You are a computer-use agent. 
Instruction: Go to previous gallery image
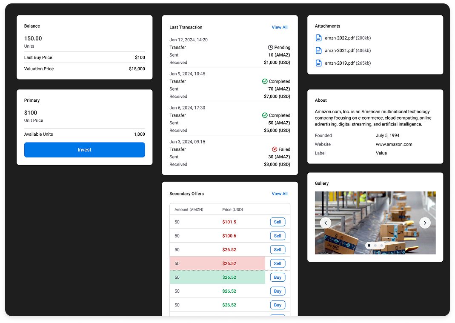coord(326,223)
